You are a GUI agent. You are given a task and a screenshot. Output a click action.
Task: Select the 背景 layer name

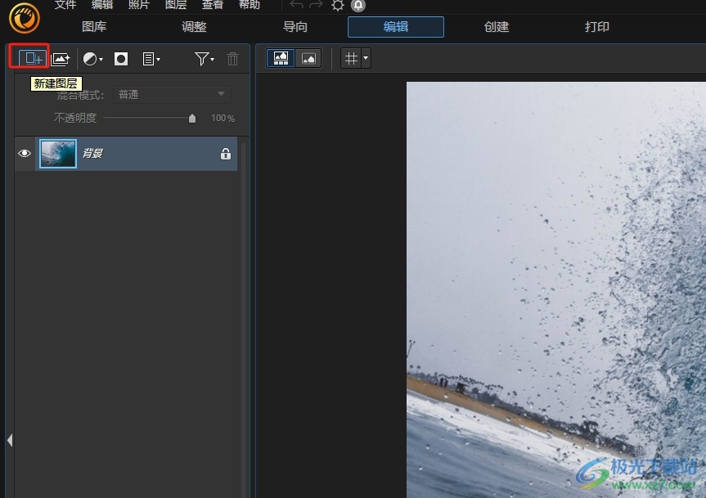click(92, 154)
